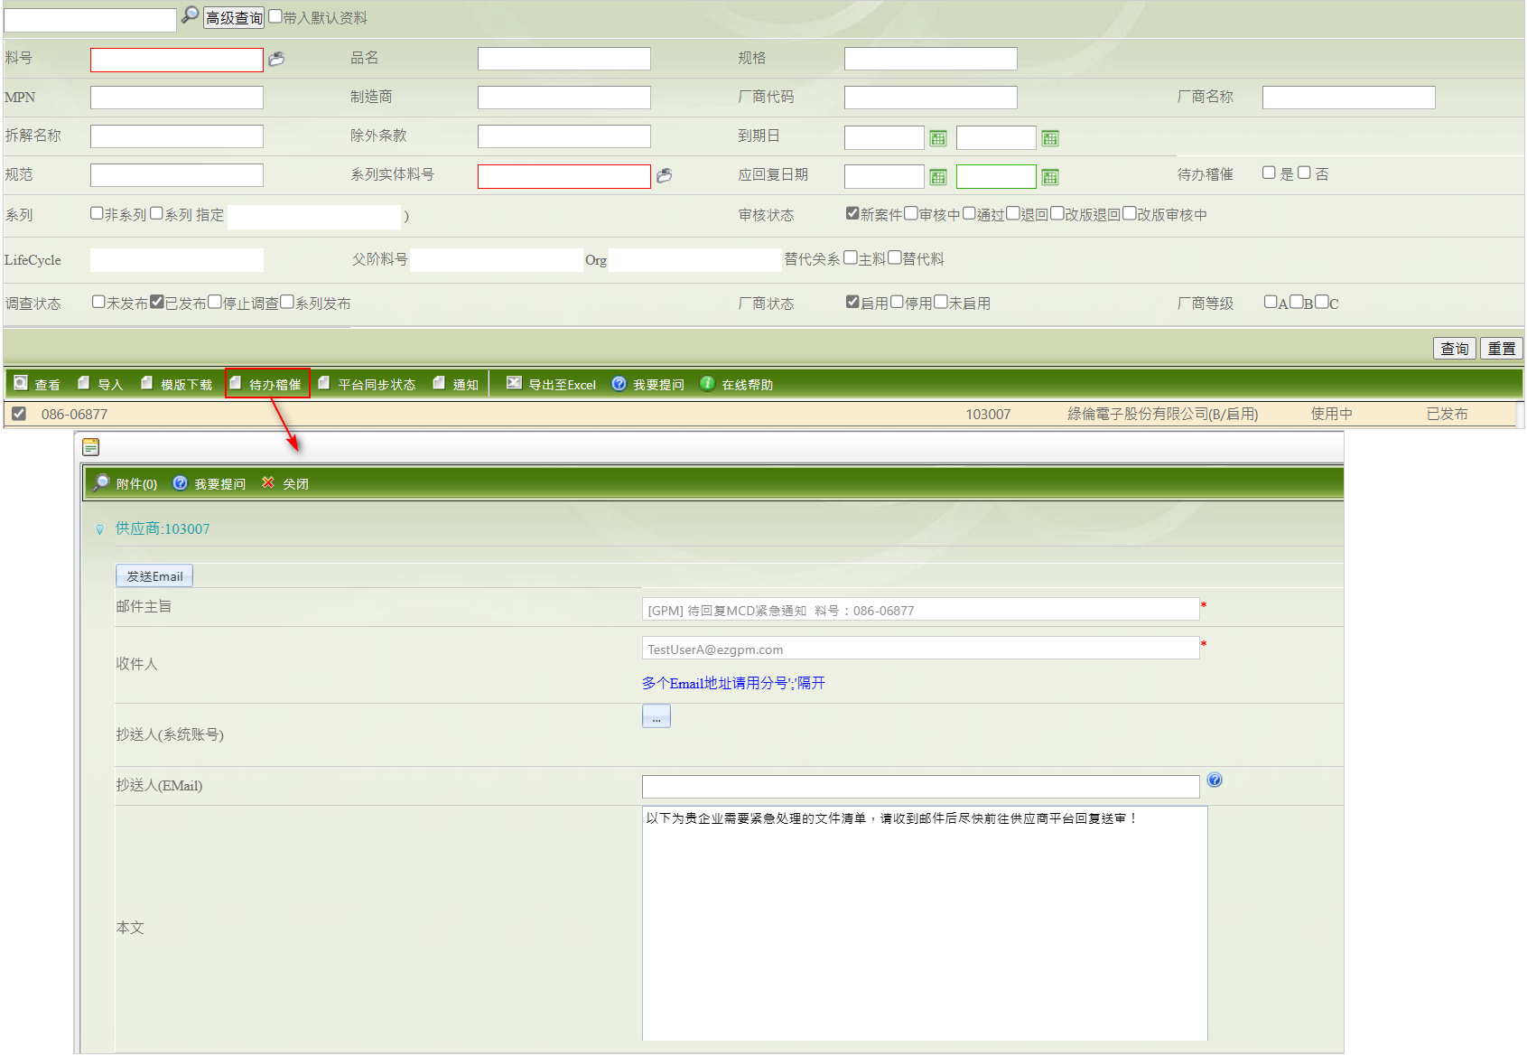Check the 停止调查 checkbox
This screenshot has height=1056, width=1527.
coord(215,302)
